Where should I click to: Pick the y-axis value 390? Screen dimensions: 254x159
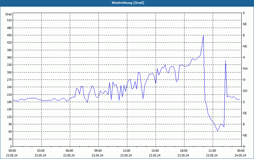(x=9, y=50)
